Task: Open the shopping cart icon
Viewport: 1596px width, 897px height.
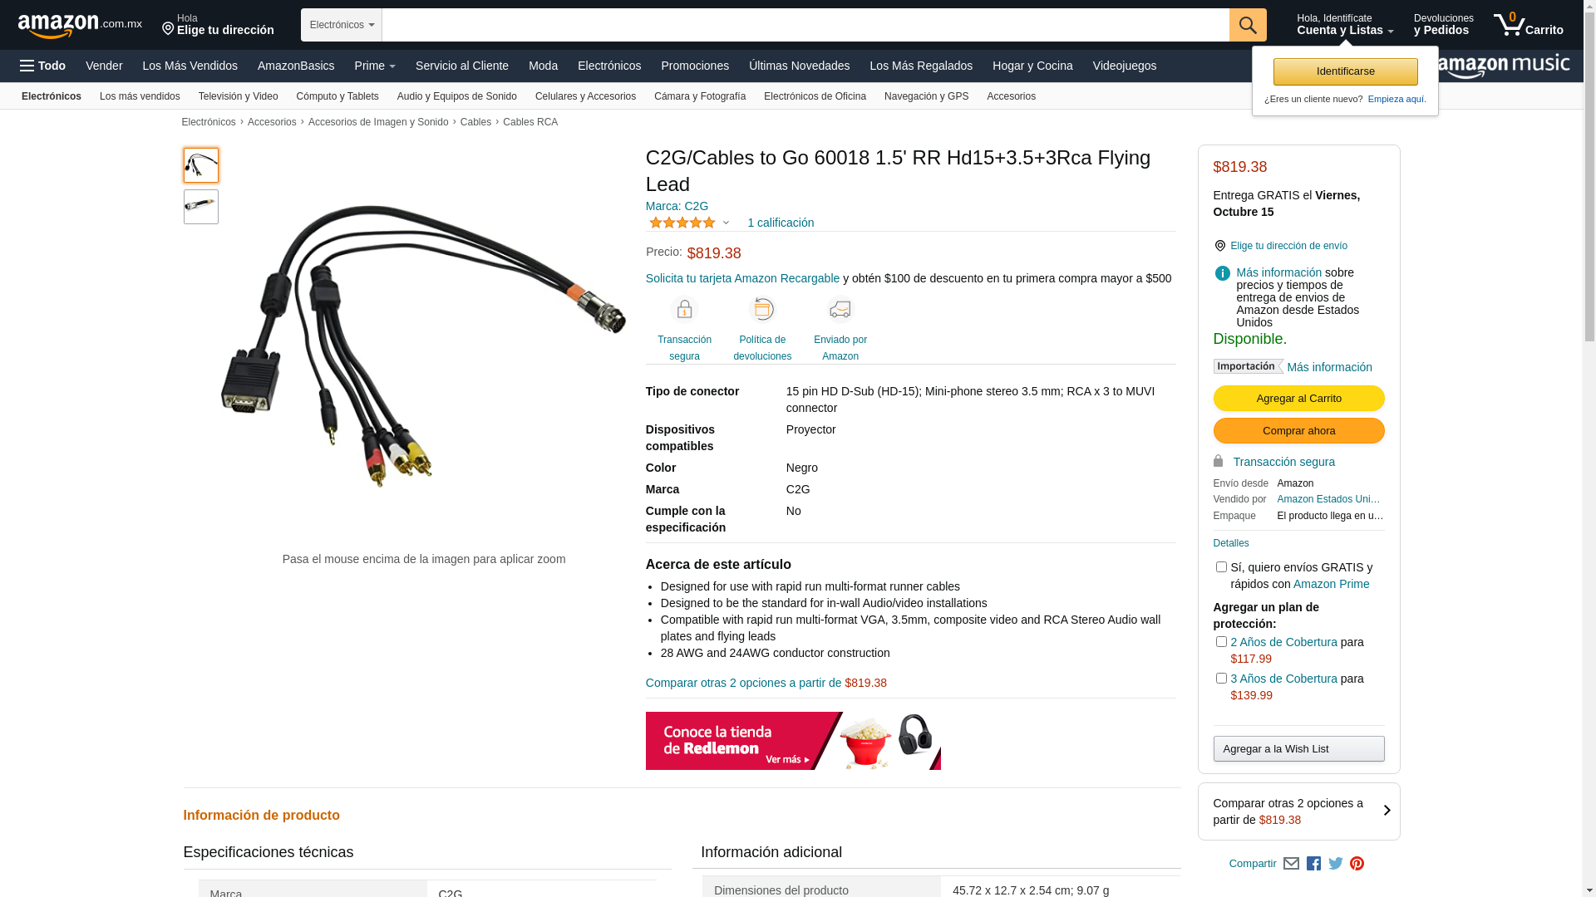Action: [x=1528, y=25]
